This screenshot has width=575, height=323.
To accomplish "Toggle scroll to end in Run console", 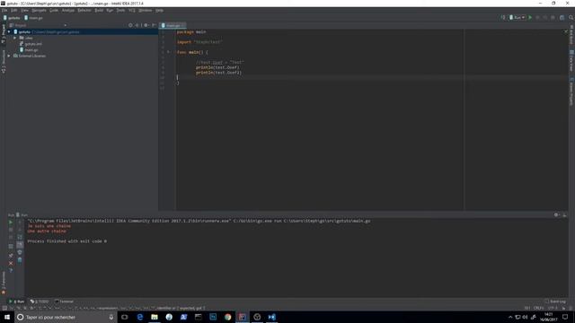I will click(x=20, y=245).
